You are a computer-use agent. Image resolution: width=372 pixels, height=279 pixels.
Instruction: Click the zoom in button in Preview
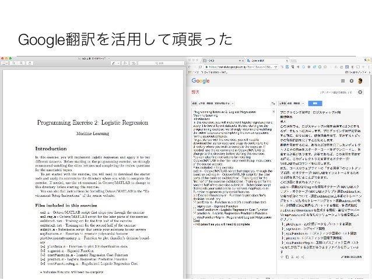[22, 63]
